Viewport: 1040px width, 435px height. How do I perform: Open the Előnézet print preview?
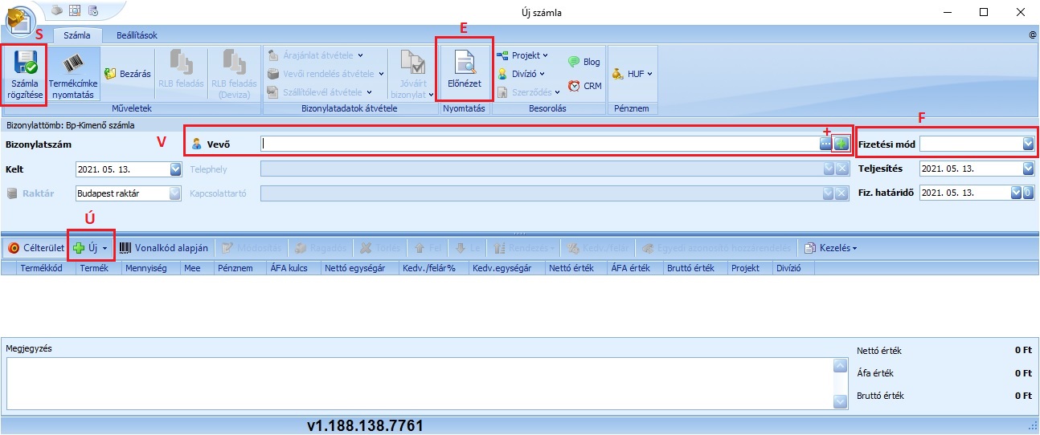pos(464,64)
